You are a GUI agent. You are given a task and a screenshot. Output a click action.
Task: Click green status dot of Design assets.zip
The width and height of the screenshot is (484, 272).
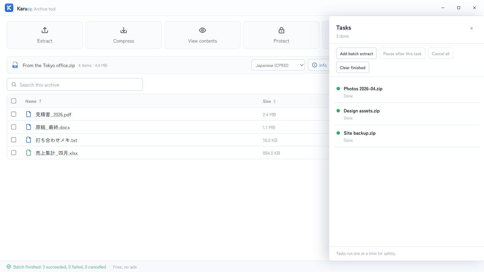(x=338, y=111)
